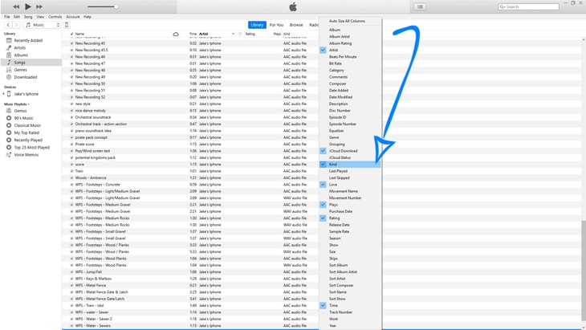
Task: Open the Recently Played playlist
Action: 28,141
